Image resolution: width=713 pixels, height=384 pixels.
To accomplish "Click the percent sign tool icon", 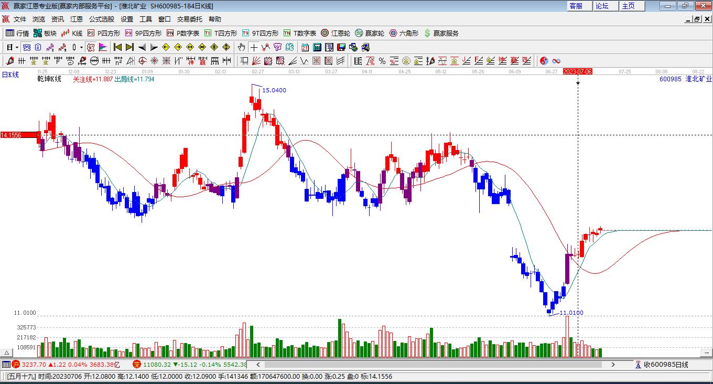I will point(382,61).
